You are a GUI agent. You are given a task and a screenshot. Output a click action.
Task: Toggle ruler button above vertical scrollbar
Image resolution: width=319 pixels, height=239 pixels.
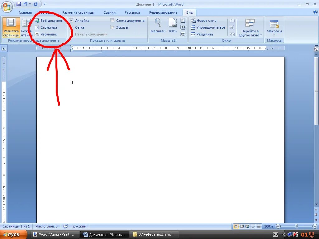tap(316, 49)
